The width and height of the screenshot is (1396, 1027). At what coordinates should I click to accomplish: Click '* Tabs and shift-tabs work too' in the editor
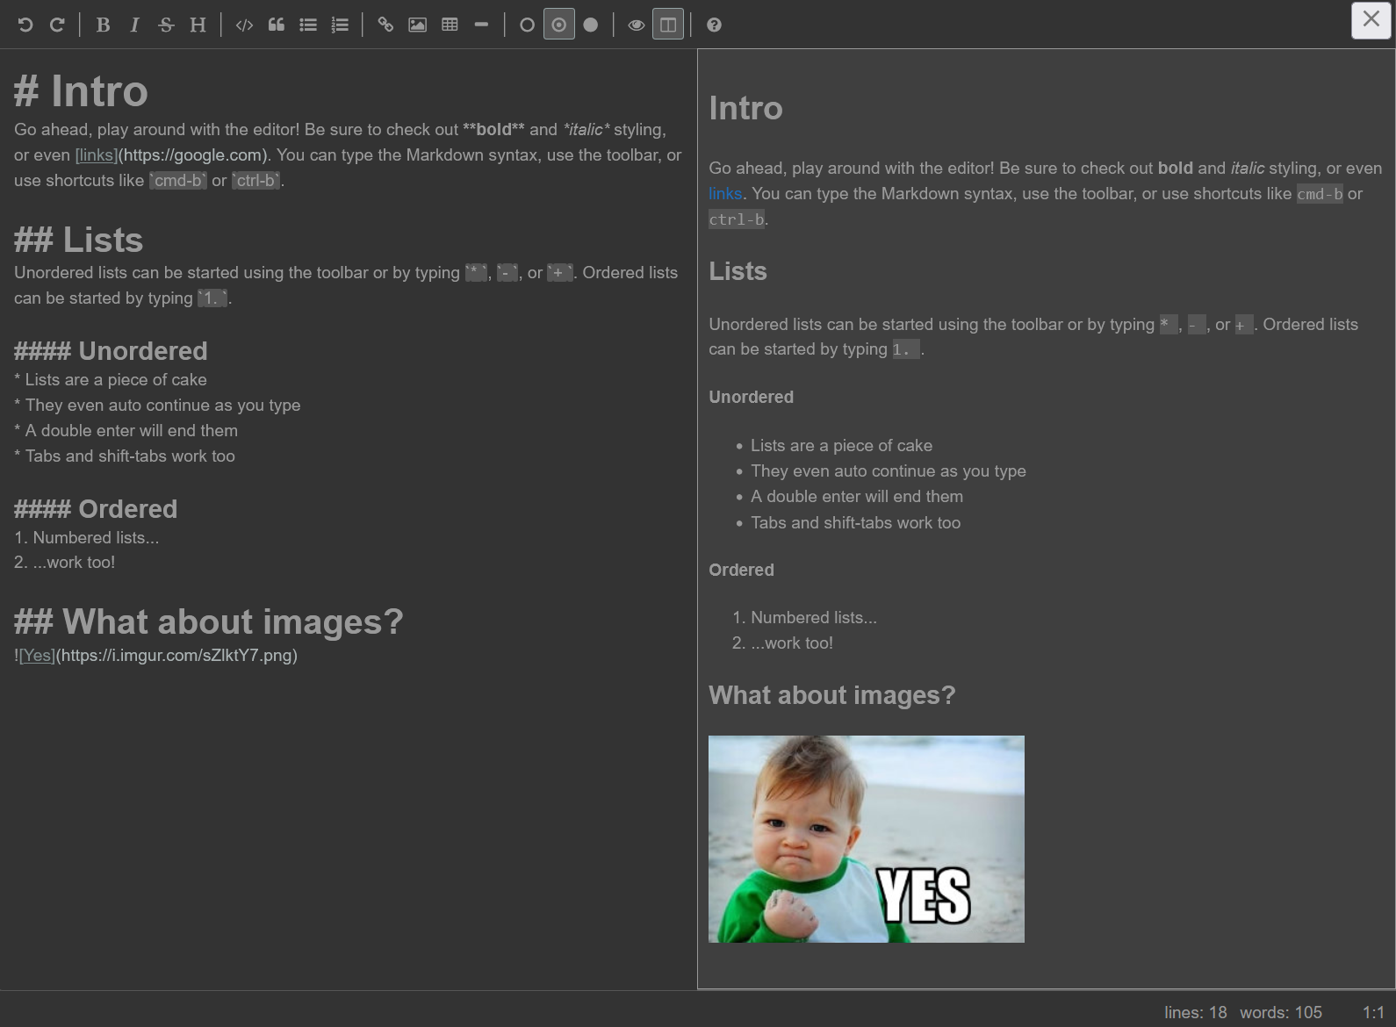[125, 456]
